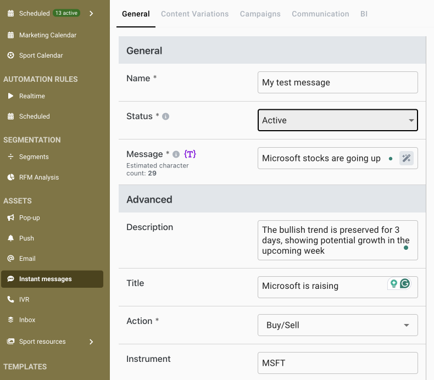Viewport: 434px width, 380px height.
Task: Open the Marketing Calendar link
Action: tap(47, 35)
